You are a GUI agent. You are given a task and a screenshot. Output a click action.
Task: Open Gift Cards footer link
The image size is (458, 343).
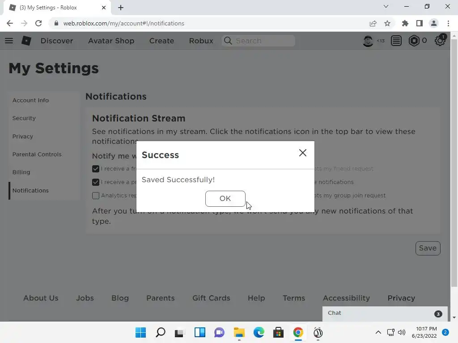pos(211,298)
